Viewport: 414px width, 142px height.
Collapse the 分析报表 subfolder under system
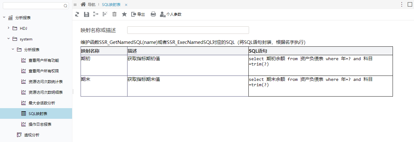point(13,50)
